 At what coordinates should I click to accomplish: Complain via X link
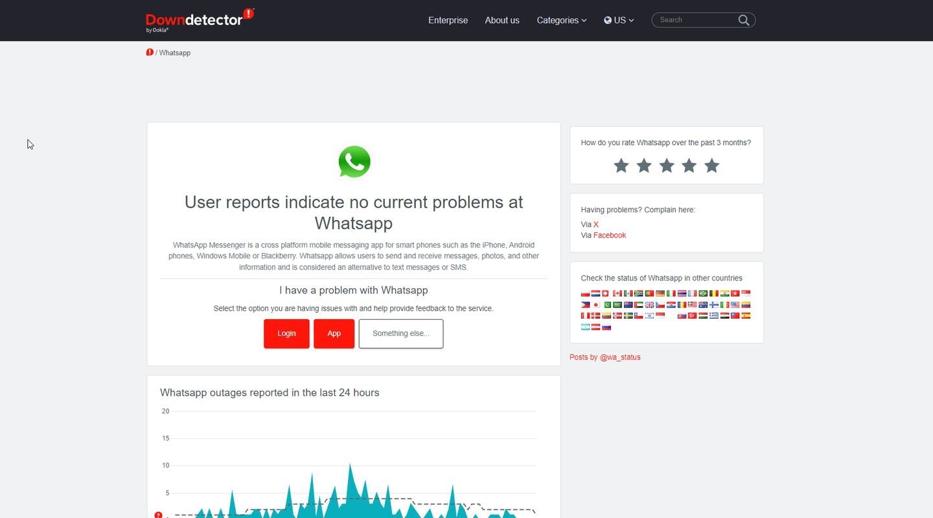[596, 224]
